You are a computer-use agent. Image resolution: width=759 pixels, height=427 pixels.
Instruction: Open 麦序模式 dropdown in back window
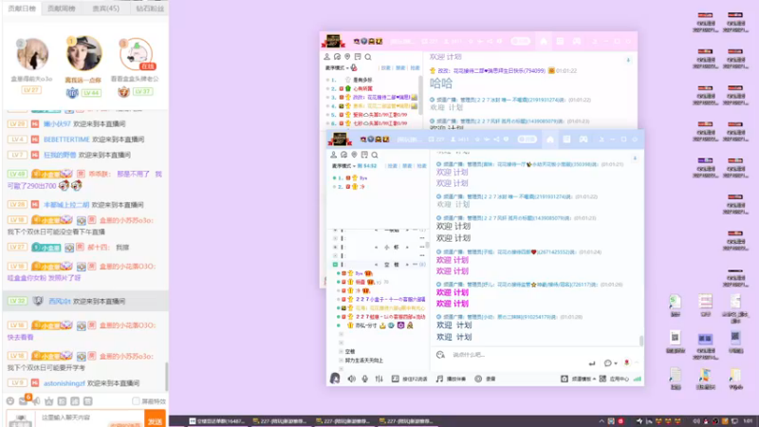click(337, 67)
